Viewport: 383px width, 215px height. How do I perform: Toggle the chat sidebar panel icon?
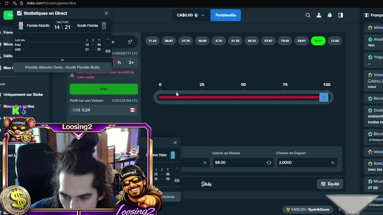341,15
